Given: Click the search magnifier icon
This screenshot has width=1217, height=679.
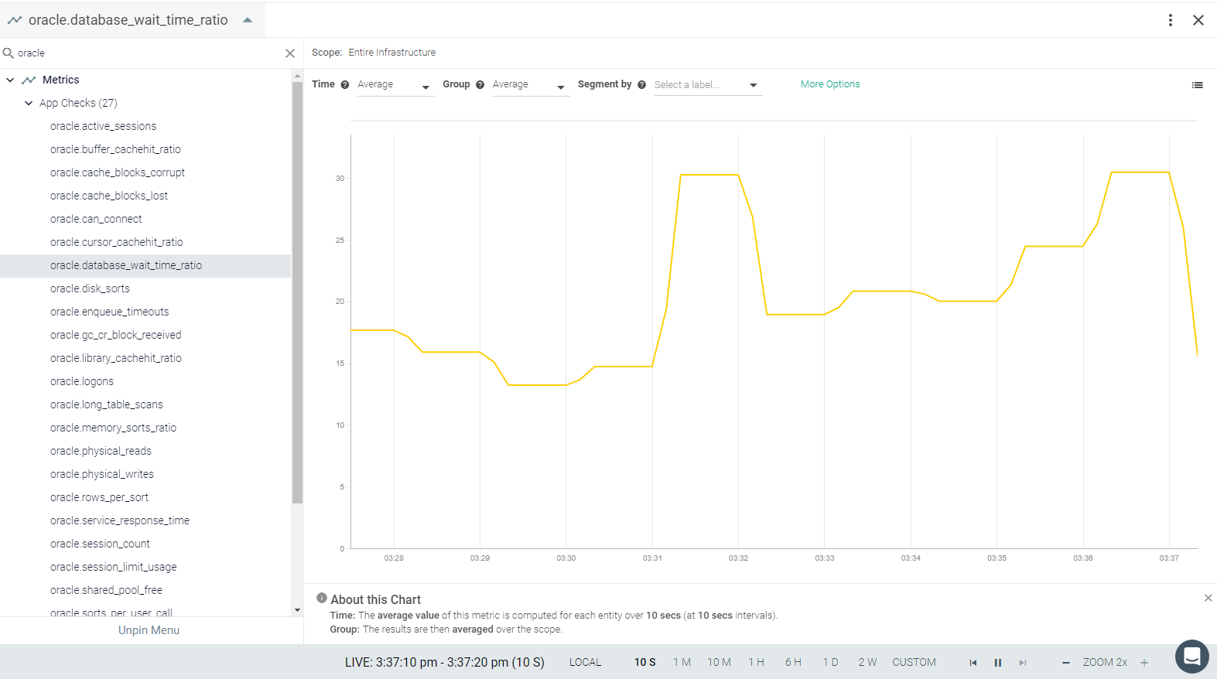Looking at the screenshot, I should tap(9, 53).
